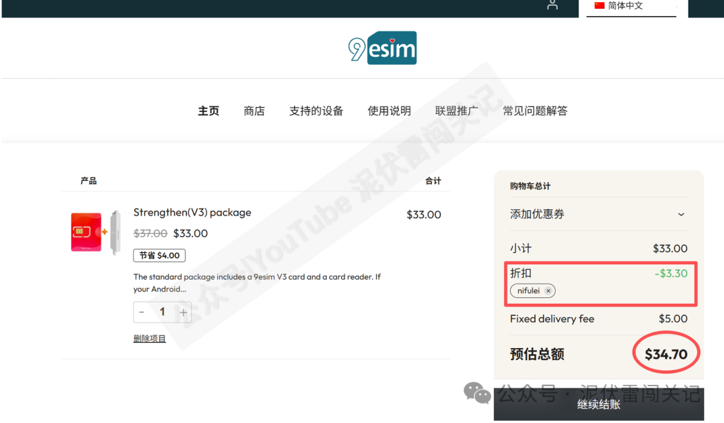Open the 联盟推广 page
The image size is (724, 423).
tap(457, 111)
